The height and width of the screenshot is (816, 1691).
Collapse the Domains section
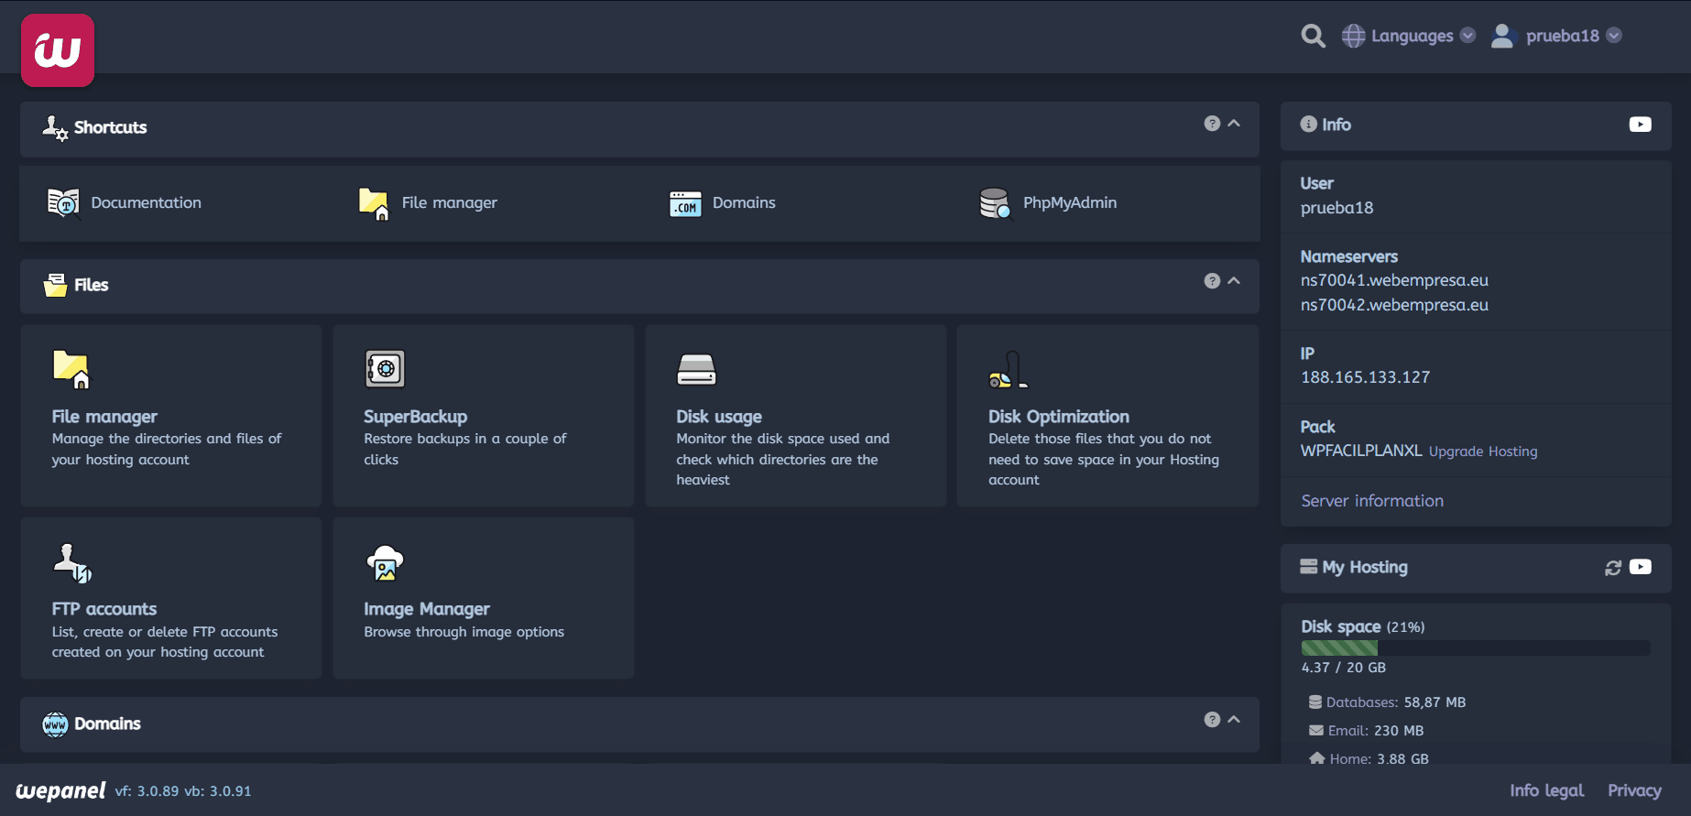pyautogui.click(x=1234, y=720)
